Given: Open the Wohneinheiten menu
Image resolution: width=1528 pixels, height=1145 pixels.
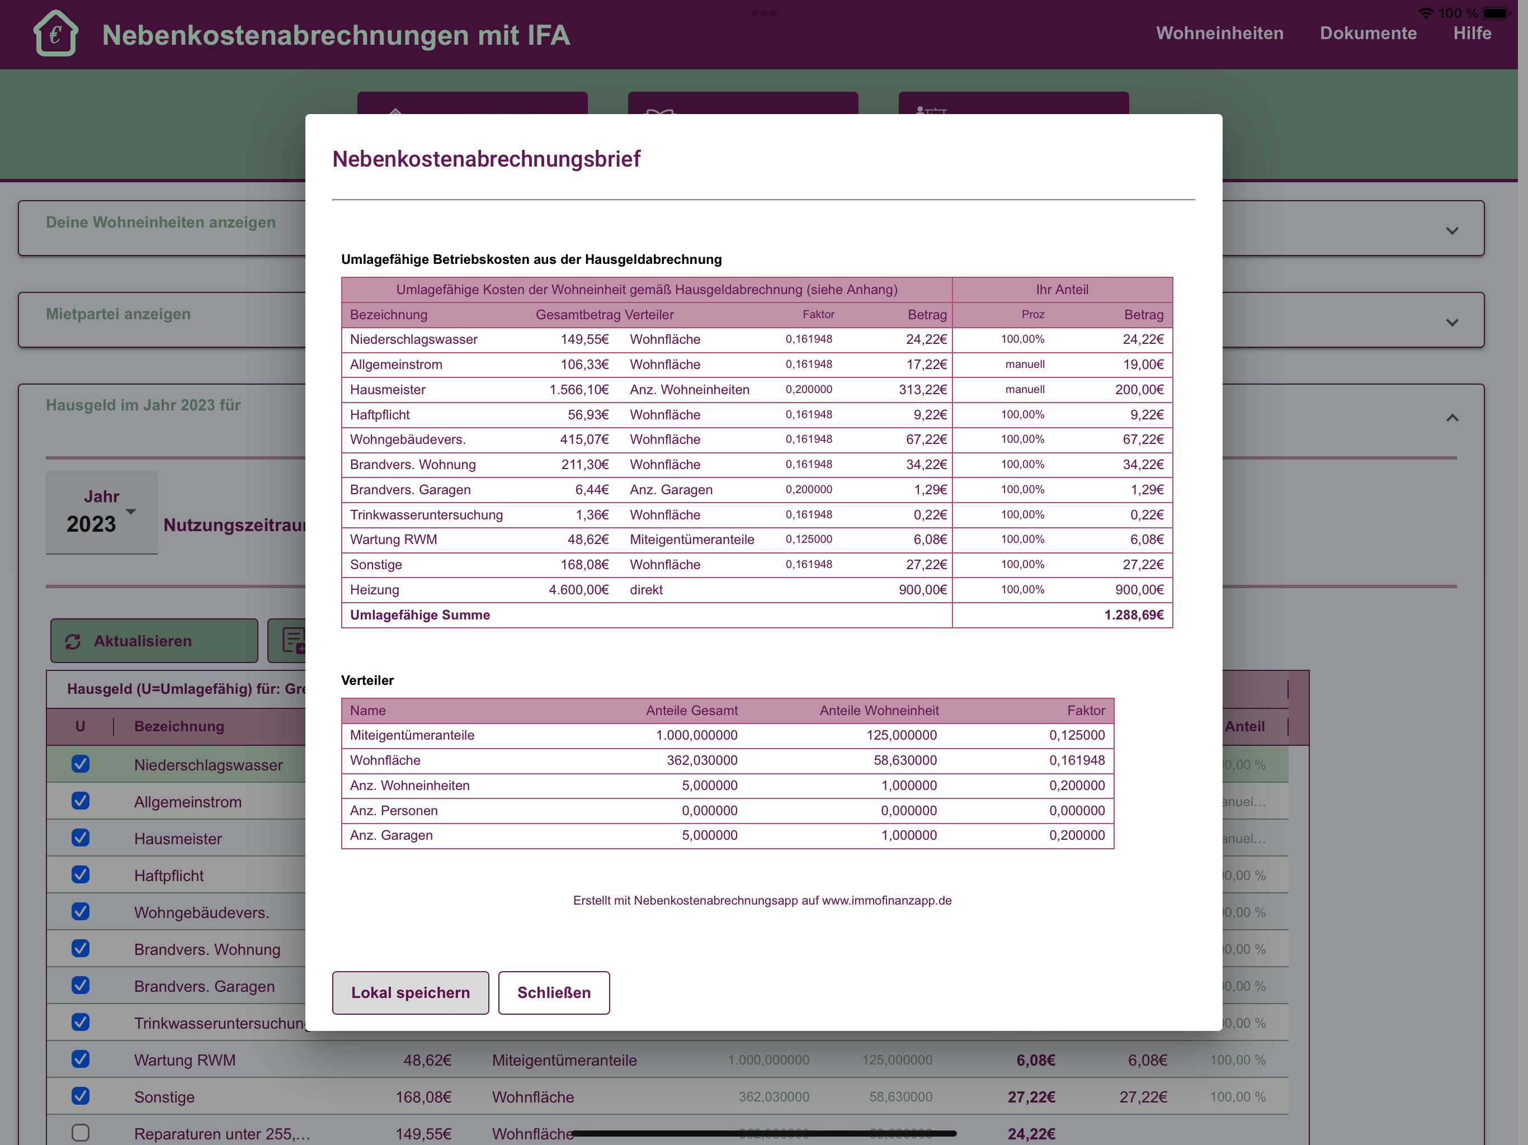Looking at the screenshot, I should tap(1219, 33).
